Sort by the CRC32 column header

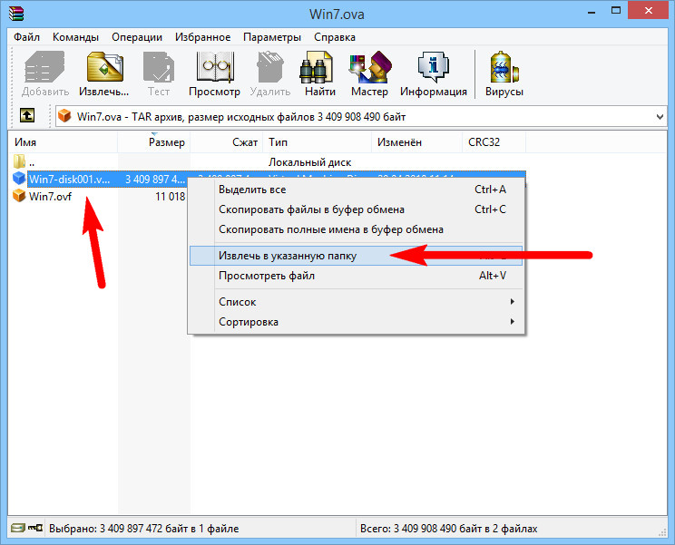494,142
